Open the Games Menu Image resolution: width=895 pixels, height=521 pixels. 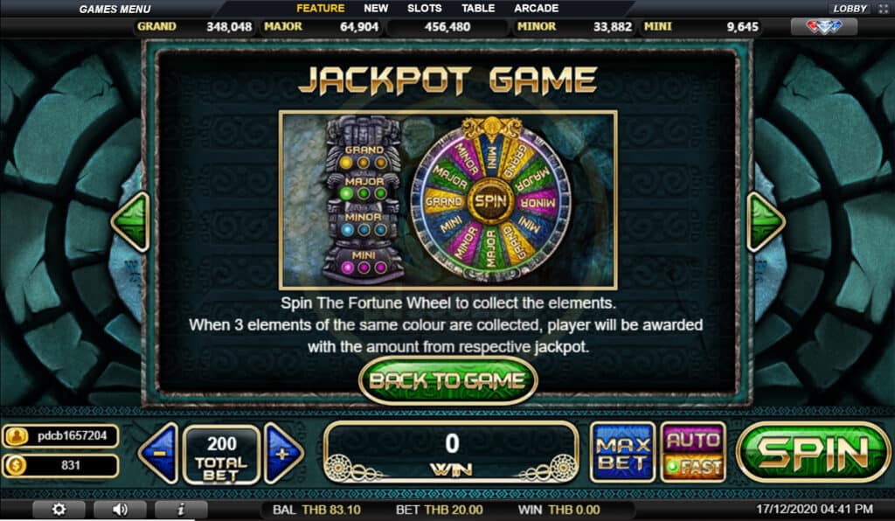pos(114,9)
